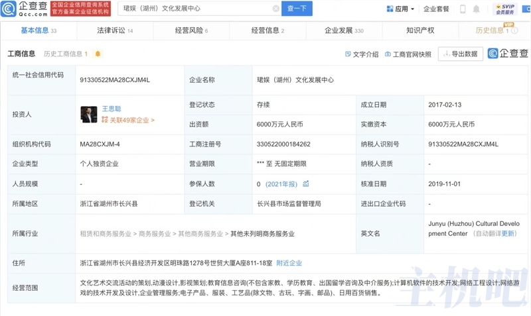Open the notification bell in the header
The height and width of the screenshot is (316, 531).
pos(476,9)
